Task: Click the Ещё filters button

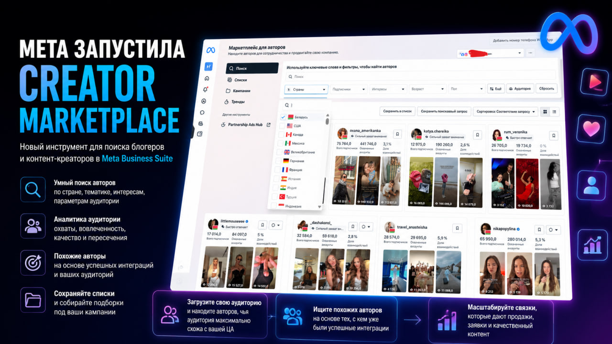Action: pyautogui.click(x=496, y=89)
